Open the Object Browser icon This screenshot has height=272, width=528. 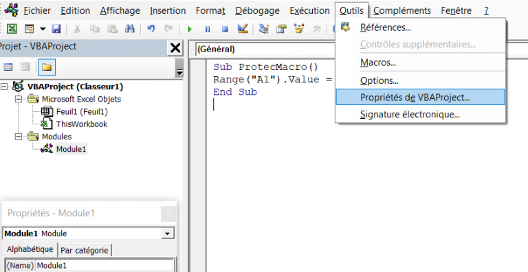pyautogui.click(x=298, y=29)
